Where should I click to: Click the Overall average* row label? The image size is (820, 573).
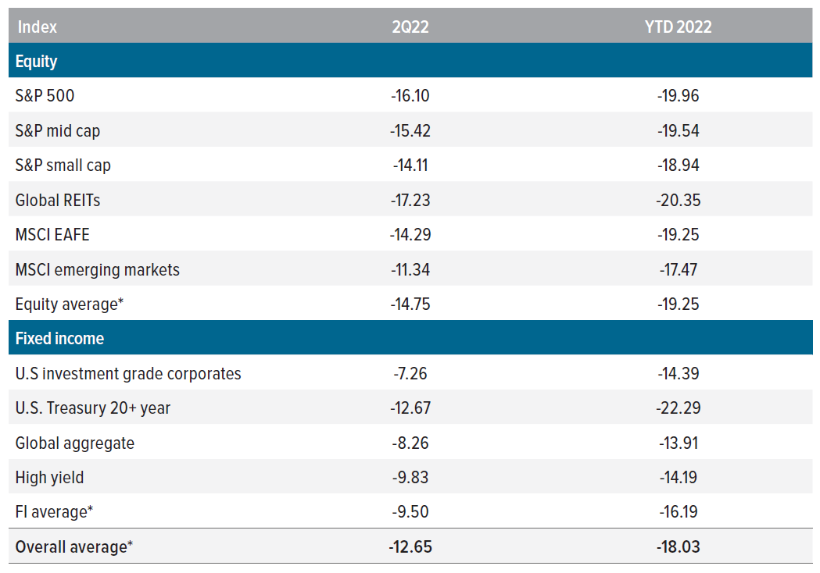tap(74, 547)
